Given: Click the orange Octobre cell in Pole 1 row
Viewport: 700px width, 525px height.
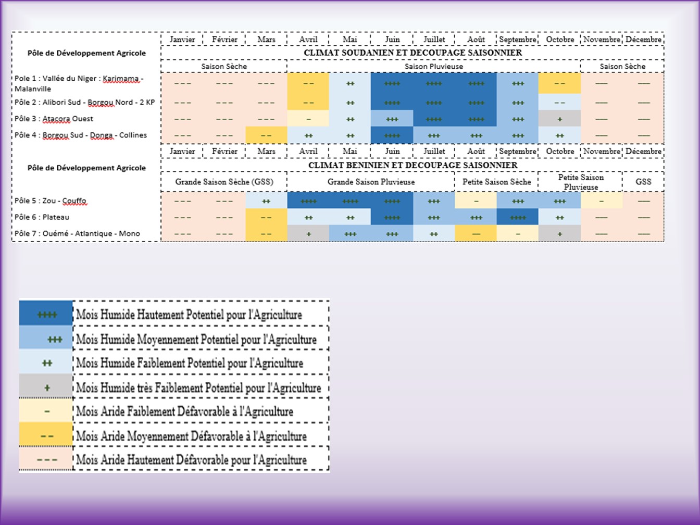Looking at the screenshot, I should 559,83.
